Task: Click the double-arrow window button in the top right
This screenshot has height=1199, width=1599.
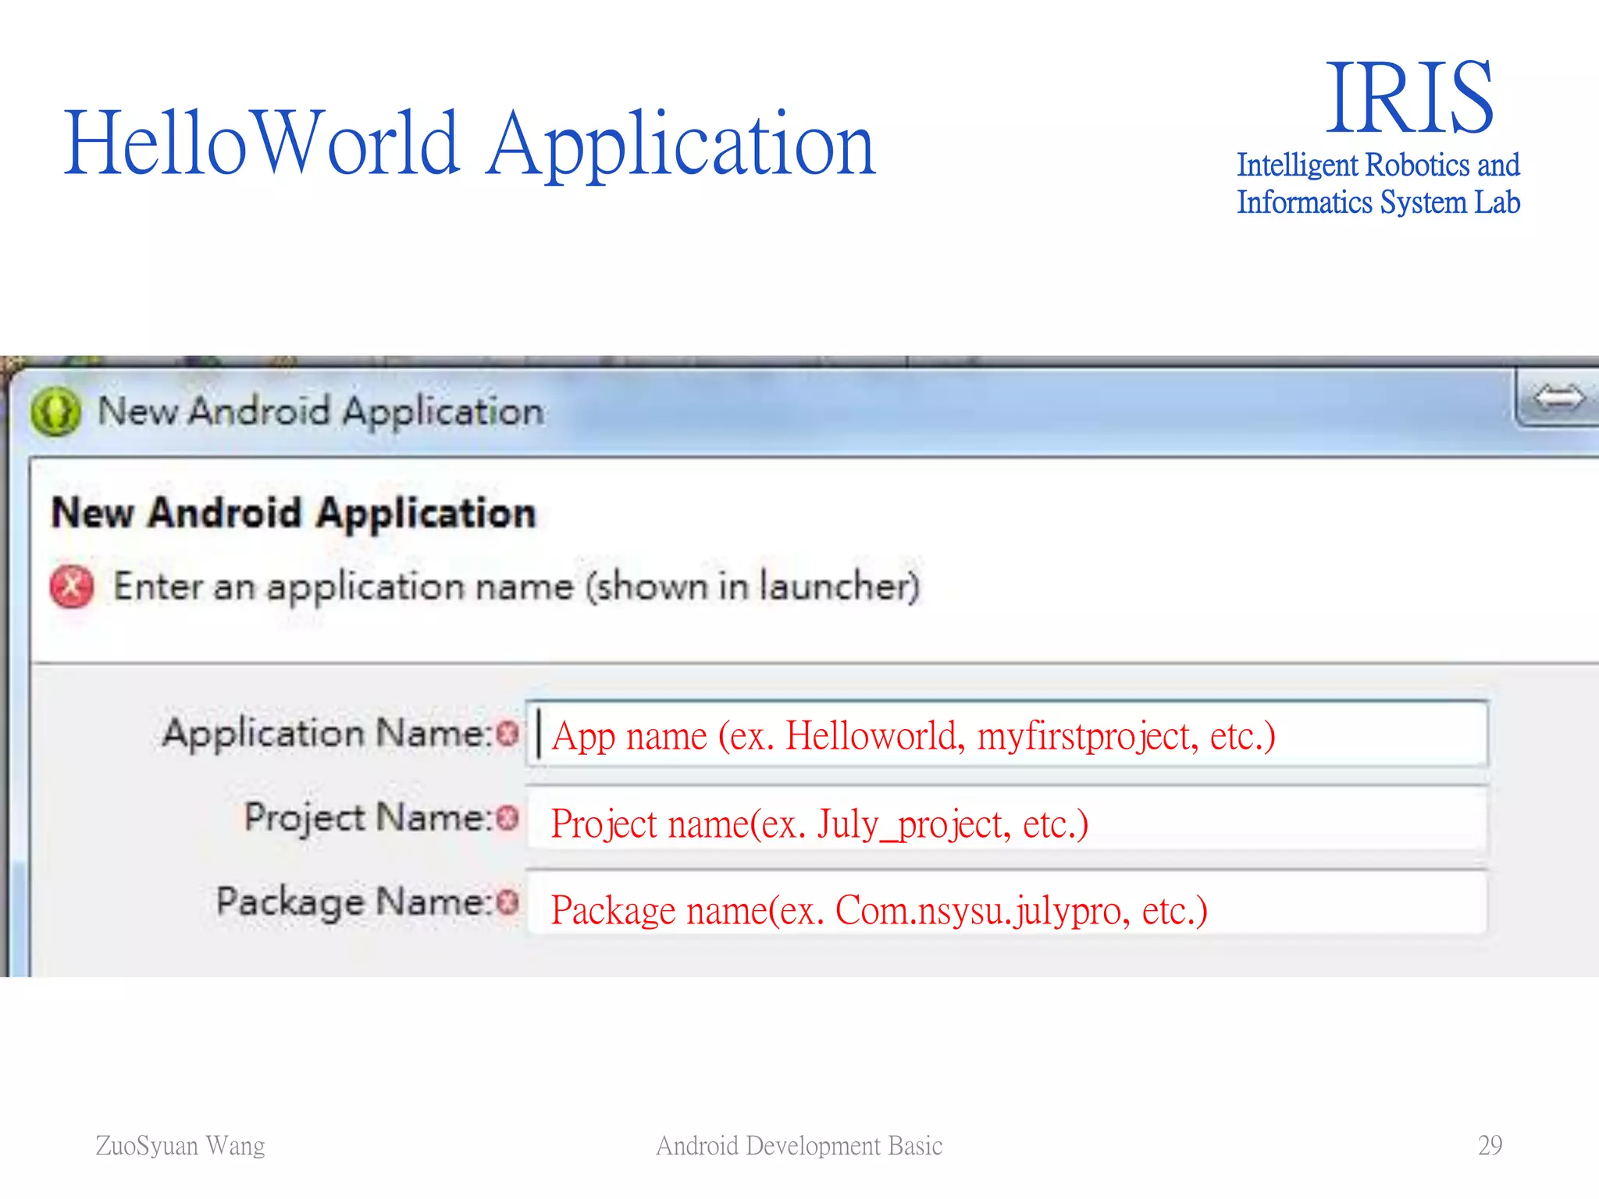Action: pos(1558,398)
